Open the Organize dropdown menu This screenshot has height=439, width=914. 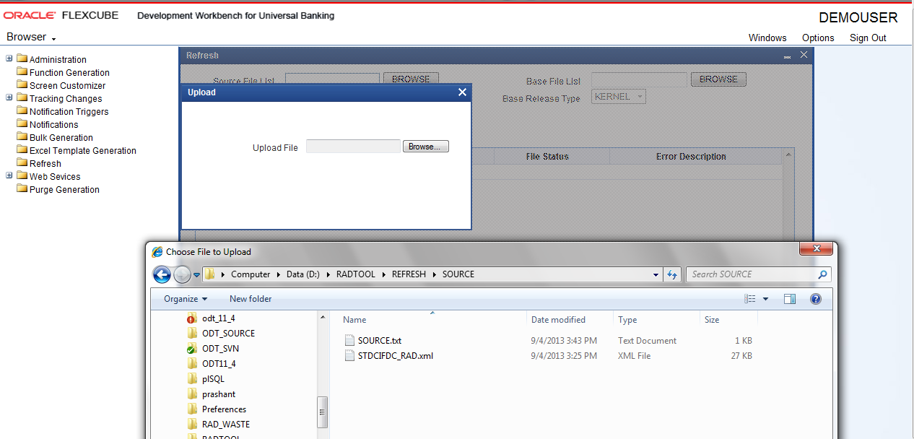coord(186,299)
